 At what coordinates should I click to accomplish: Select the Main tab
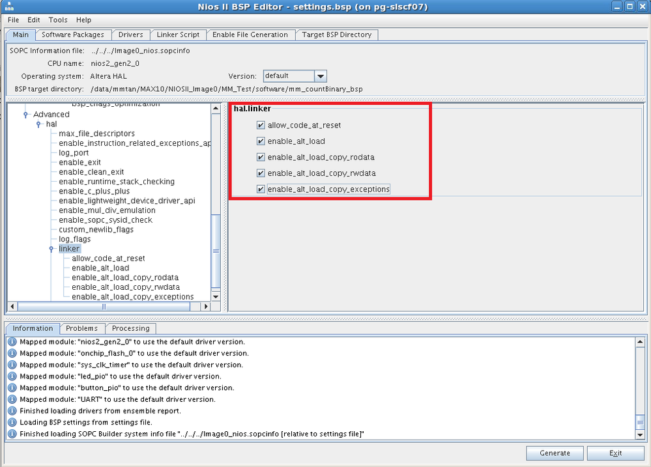click(20, 35)
